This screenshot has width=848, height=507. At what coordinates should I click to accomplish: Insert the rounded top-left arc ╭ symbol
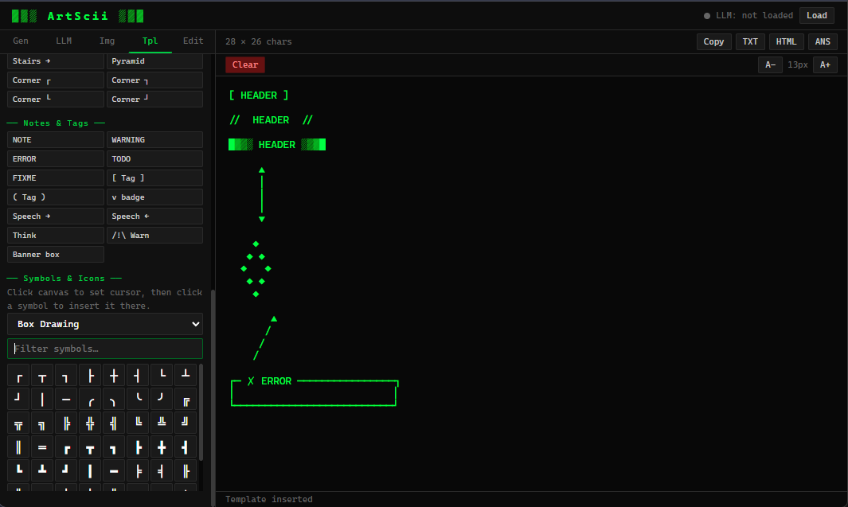[x=90, y=399]
